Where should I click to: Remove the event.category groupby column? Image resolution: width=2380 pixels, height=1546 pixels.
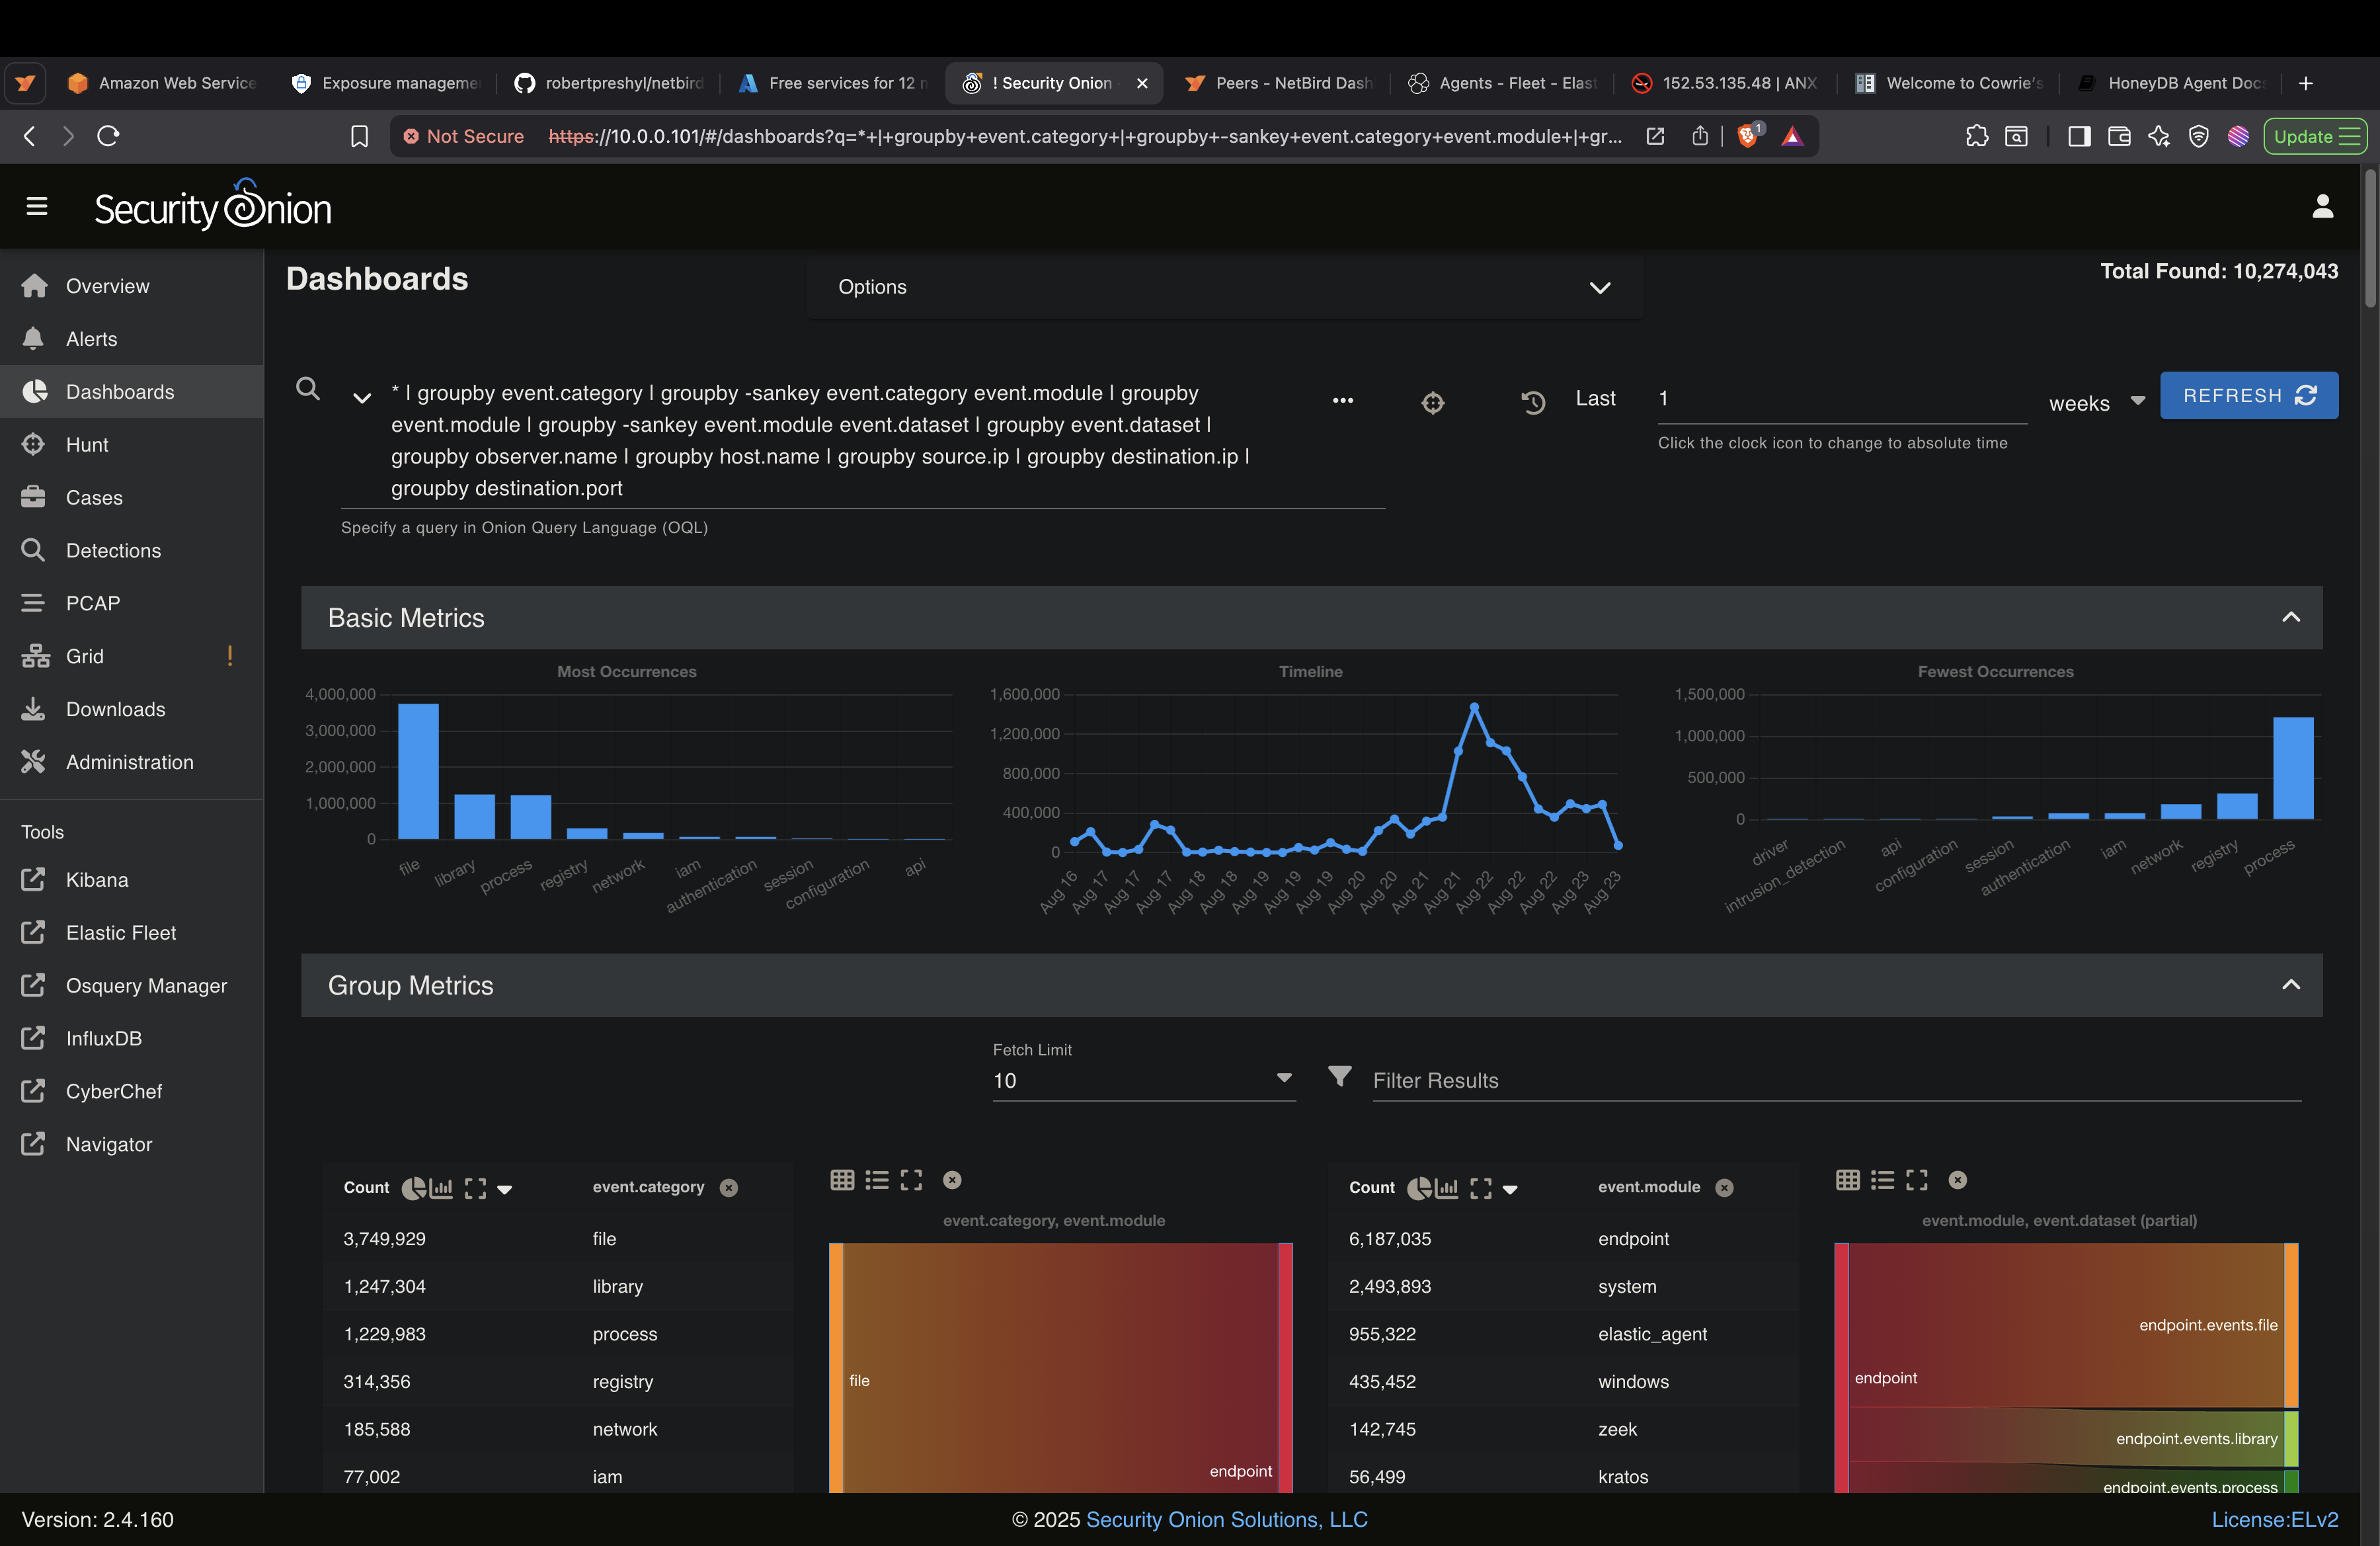pyautogui.click(x=729, y=1188)
